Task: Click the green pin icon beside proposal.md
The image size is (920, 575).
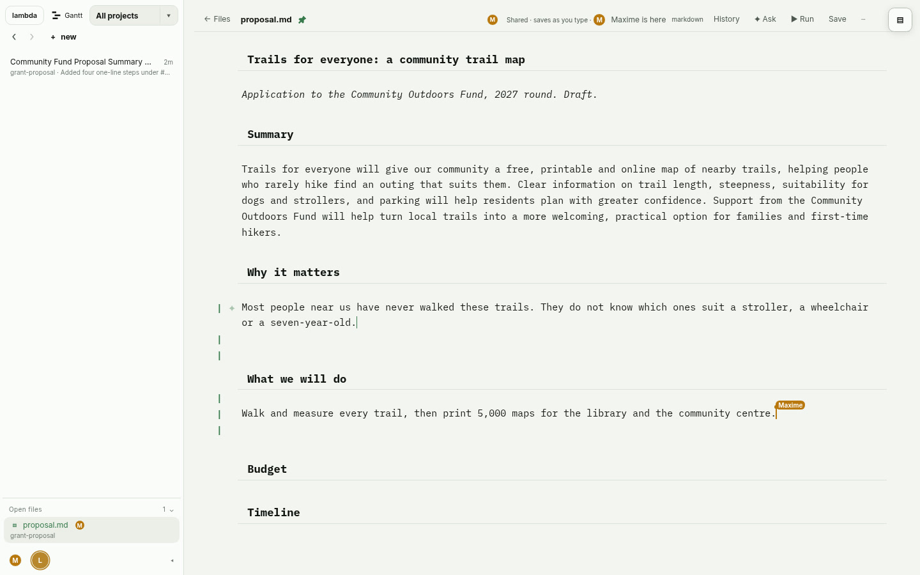Action: (302, 20)
